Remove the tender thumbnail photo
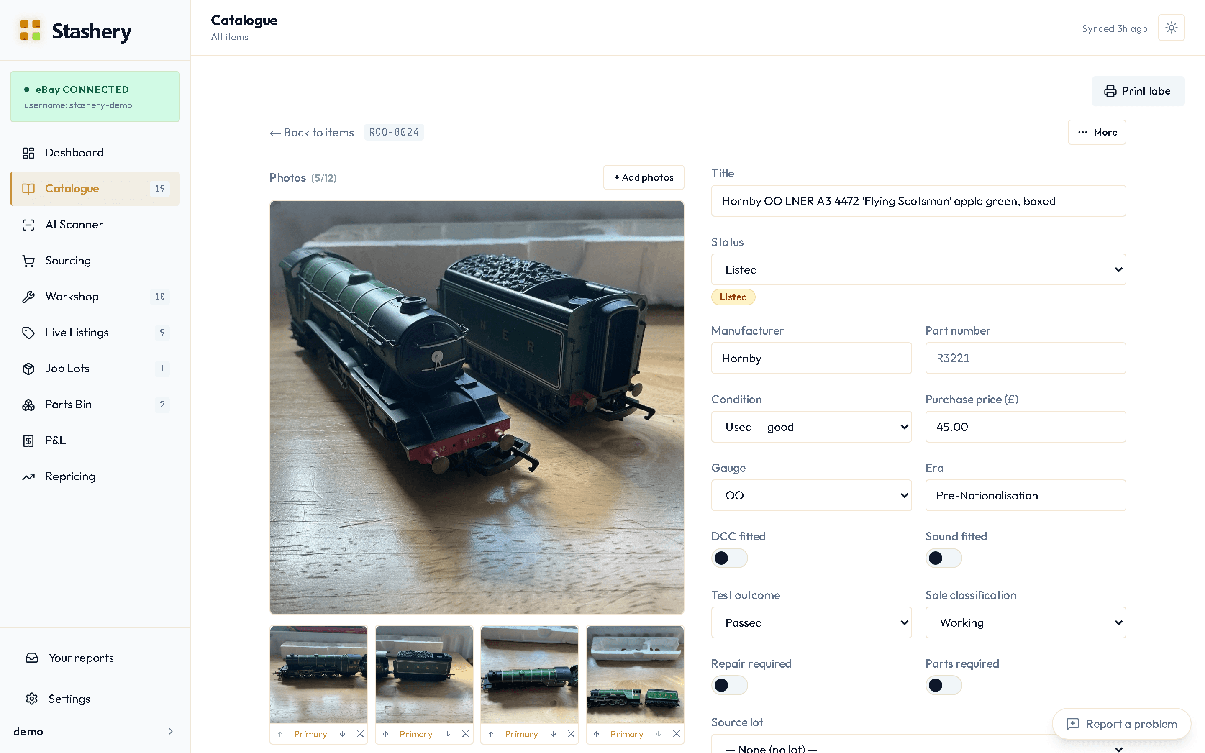 [x=466, y=734]
